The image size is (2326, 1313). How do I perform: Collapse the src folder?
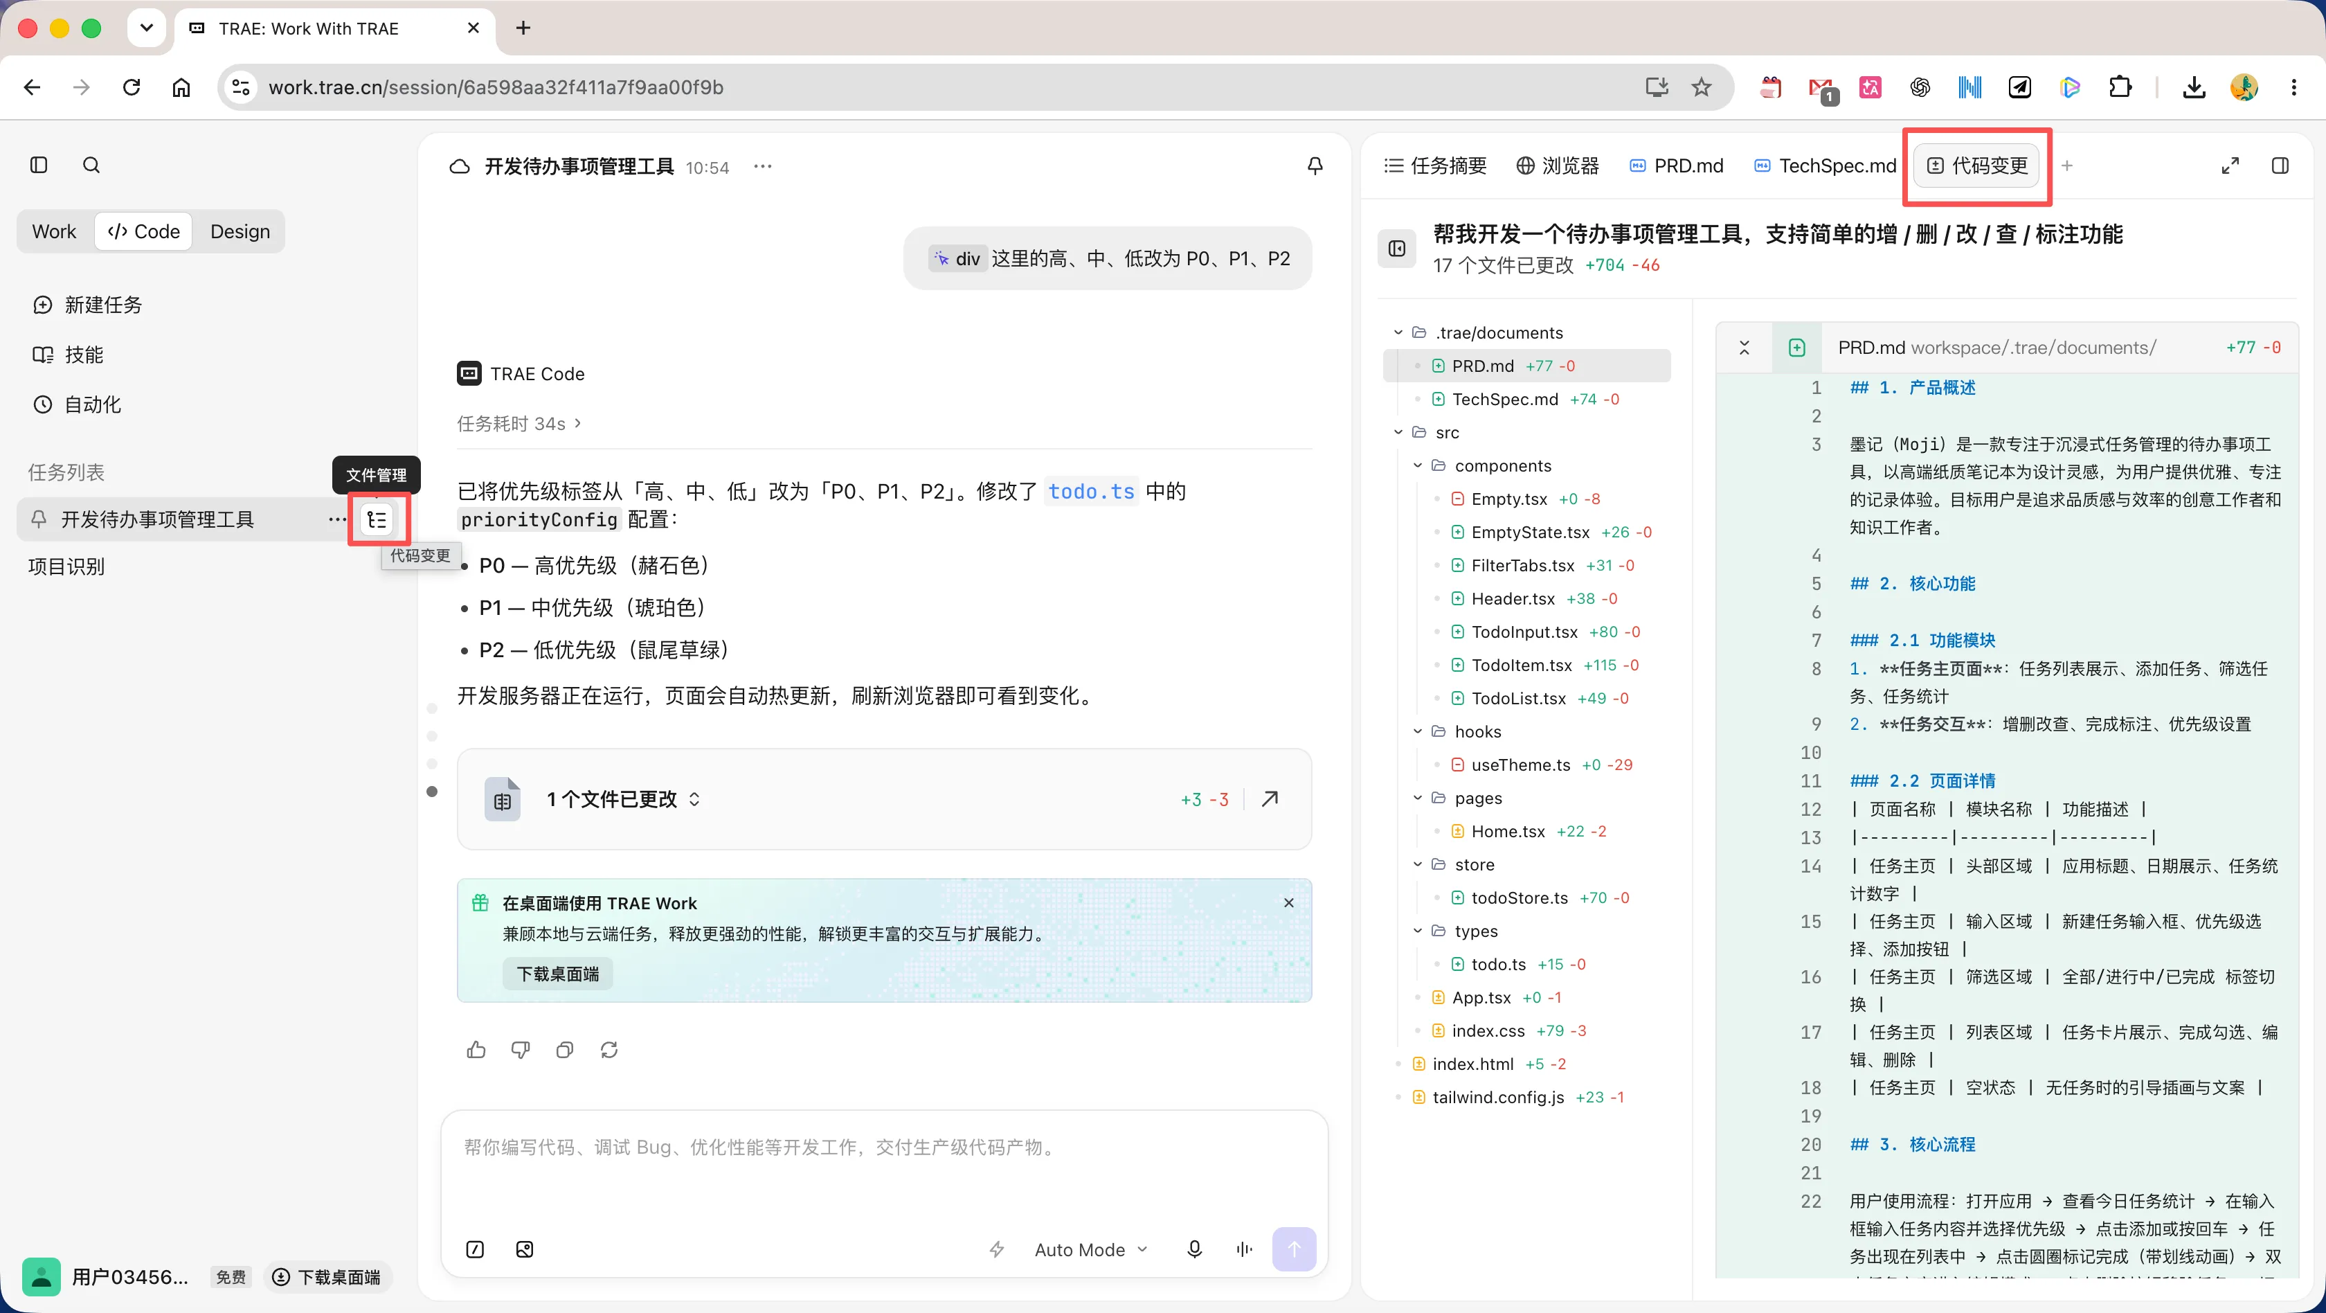click(1398, 433)
